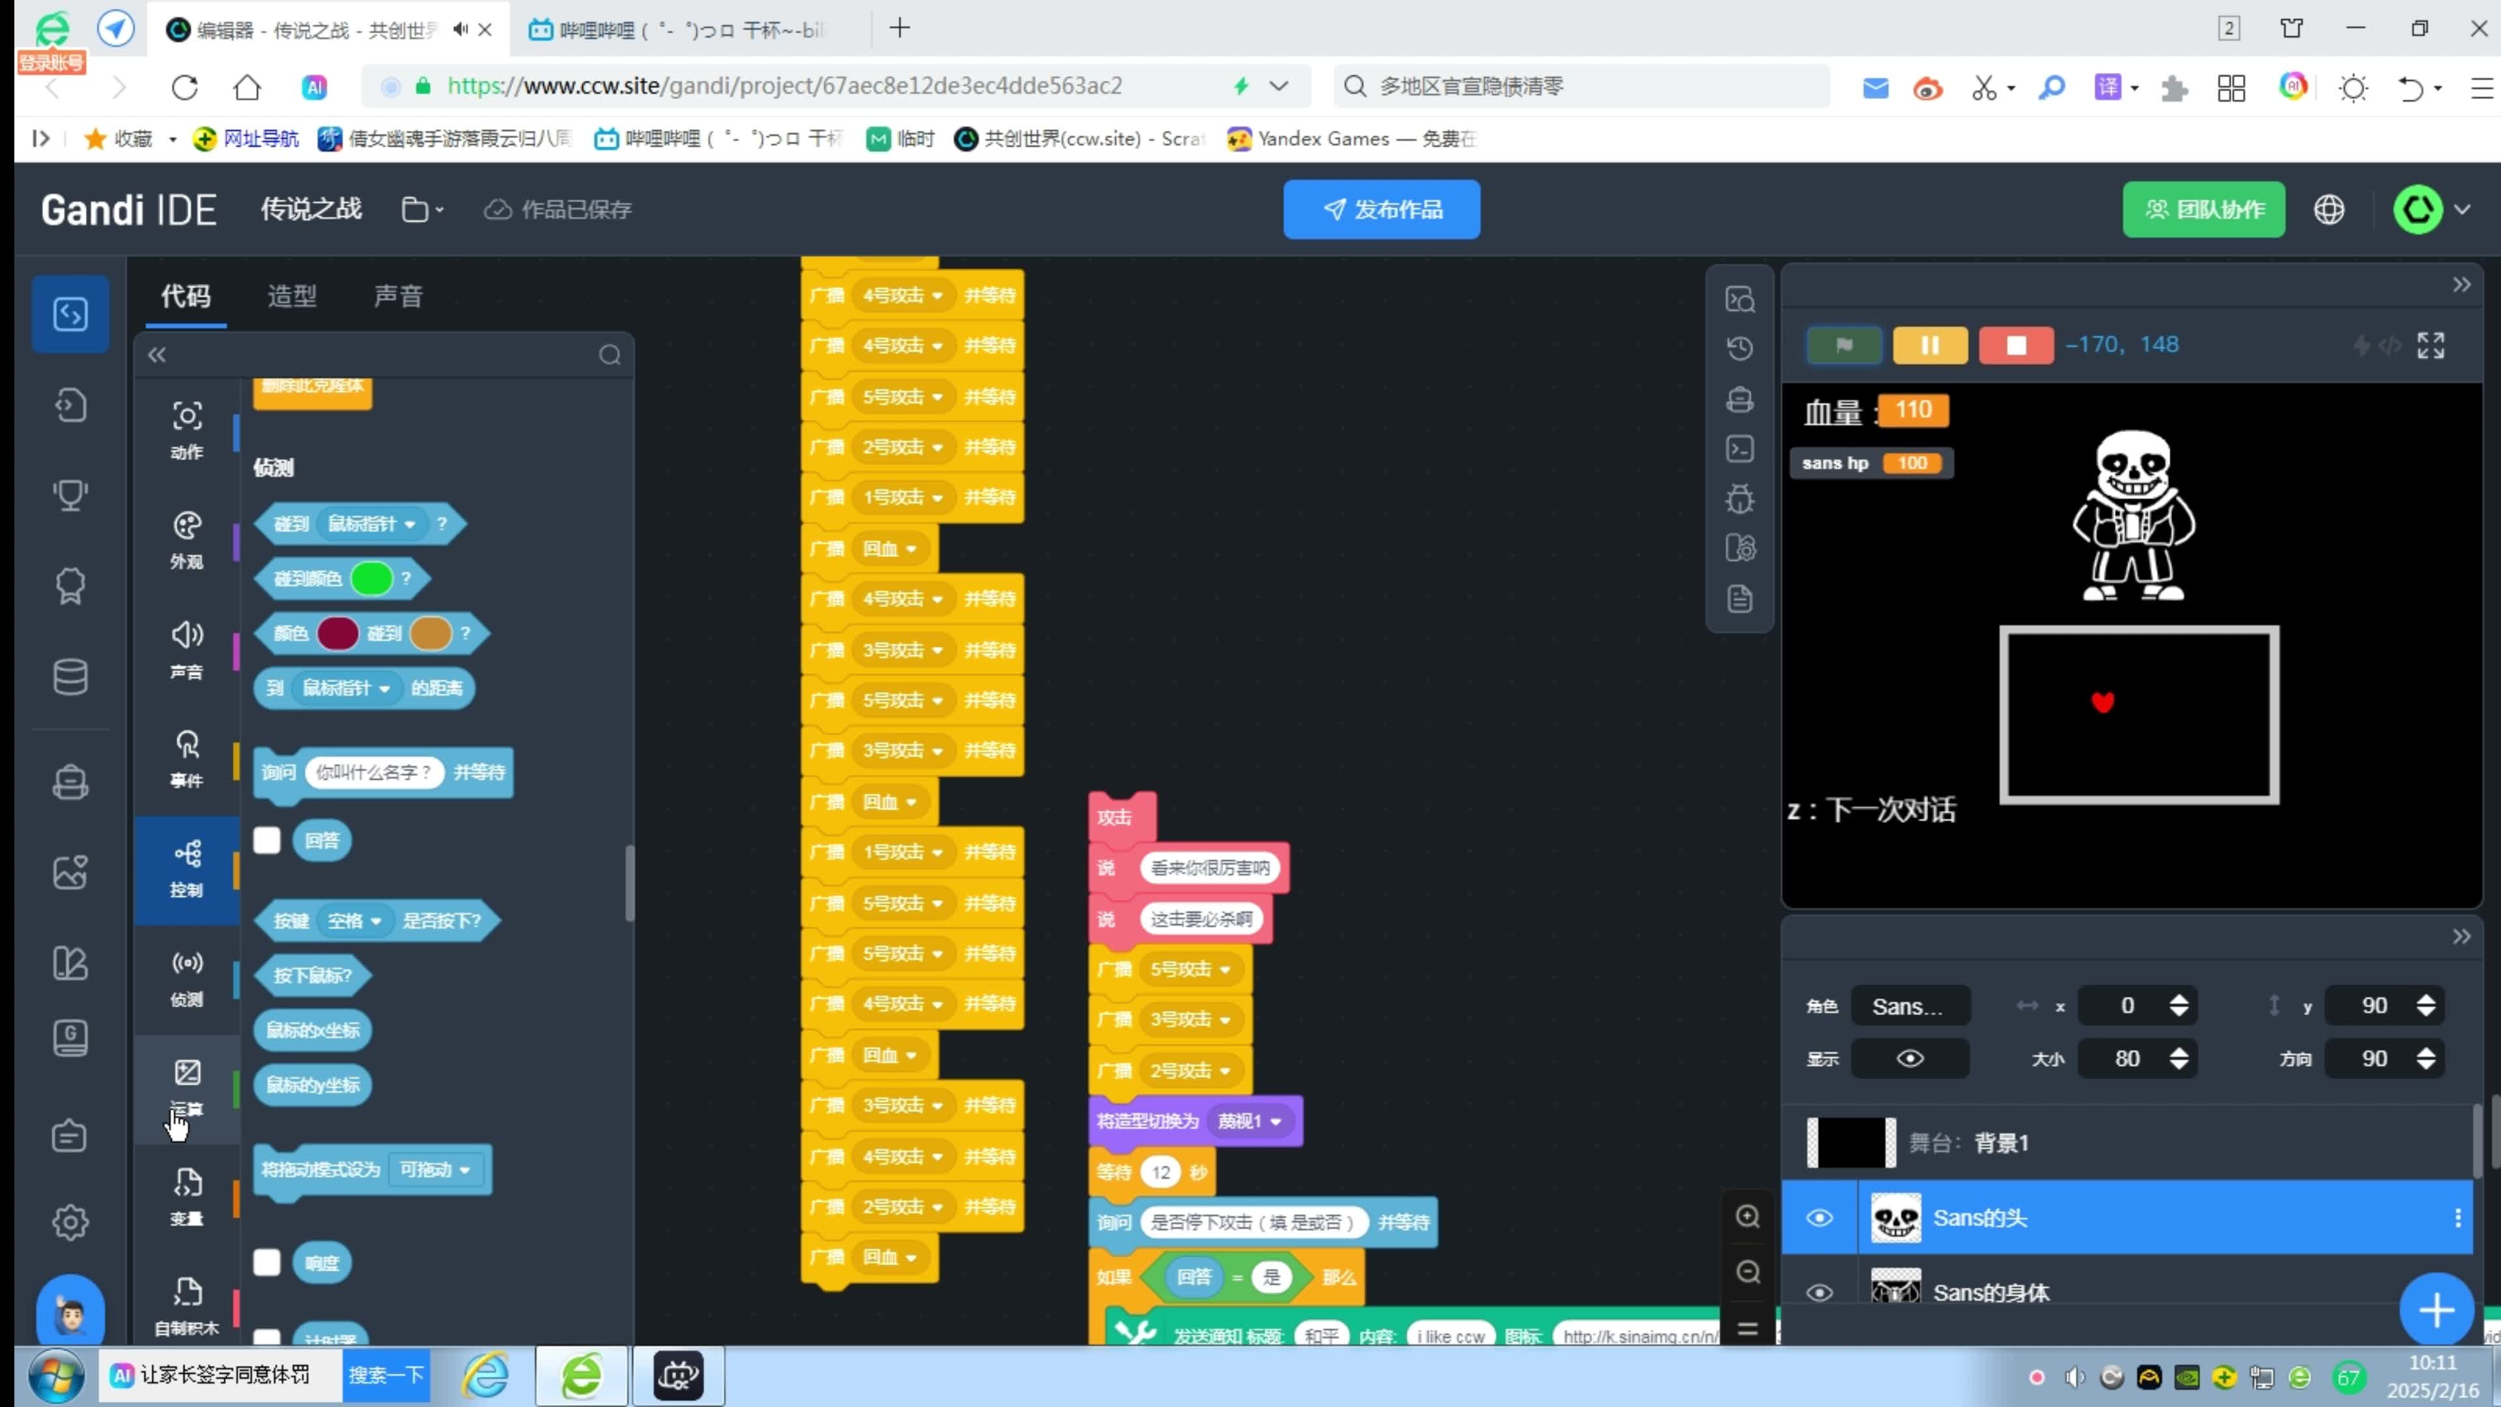The width and height of the screenshot is (2501, 1407).
Task: Open the database icon in left sidebar
Action: point(70,677)
